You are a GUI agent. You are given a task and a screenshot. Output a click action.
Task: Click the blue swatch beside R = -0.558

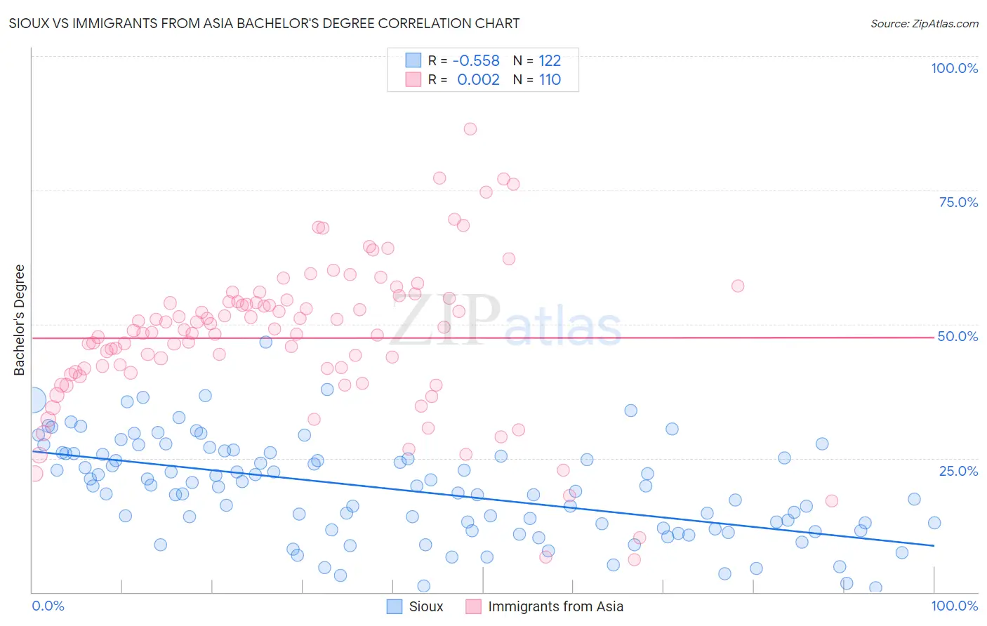tap(413, 60)
